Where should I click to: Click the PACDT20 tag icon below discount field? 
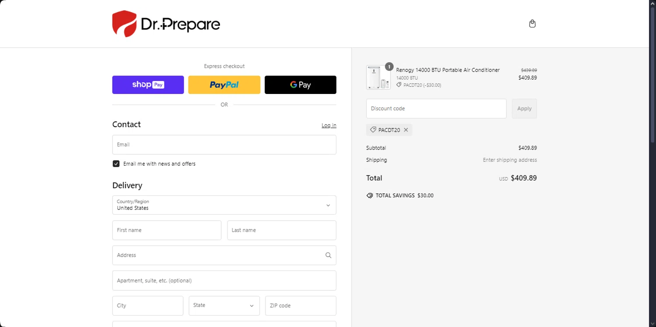pos(373,130)
